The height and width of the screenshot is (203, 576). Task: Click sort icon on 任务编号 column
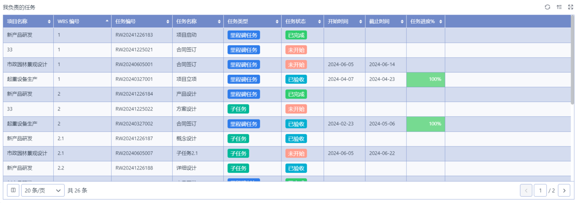(168, 22)
